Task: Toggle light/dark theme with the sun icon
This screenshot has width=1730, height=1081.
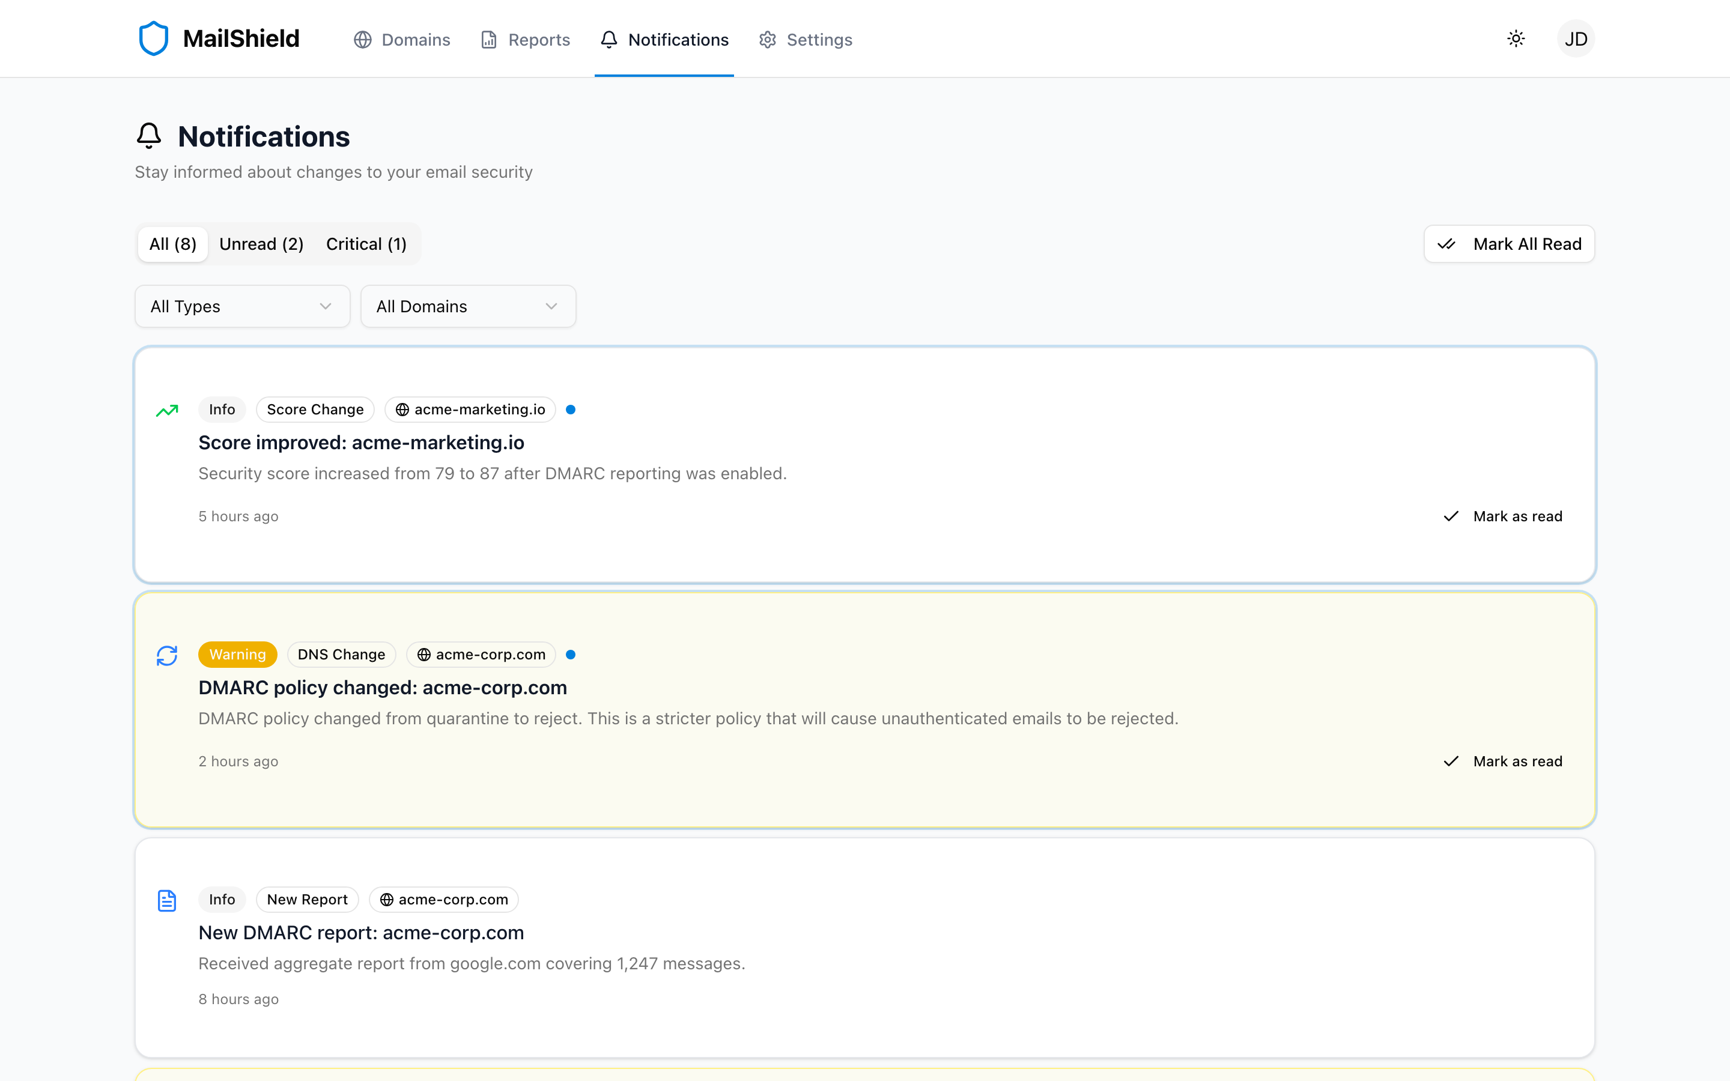Action: 1516,38
